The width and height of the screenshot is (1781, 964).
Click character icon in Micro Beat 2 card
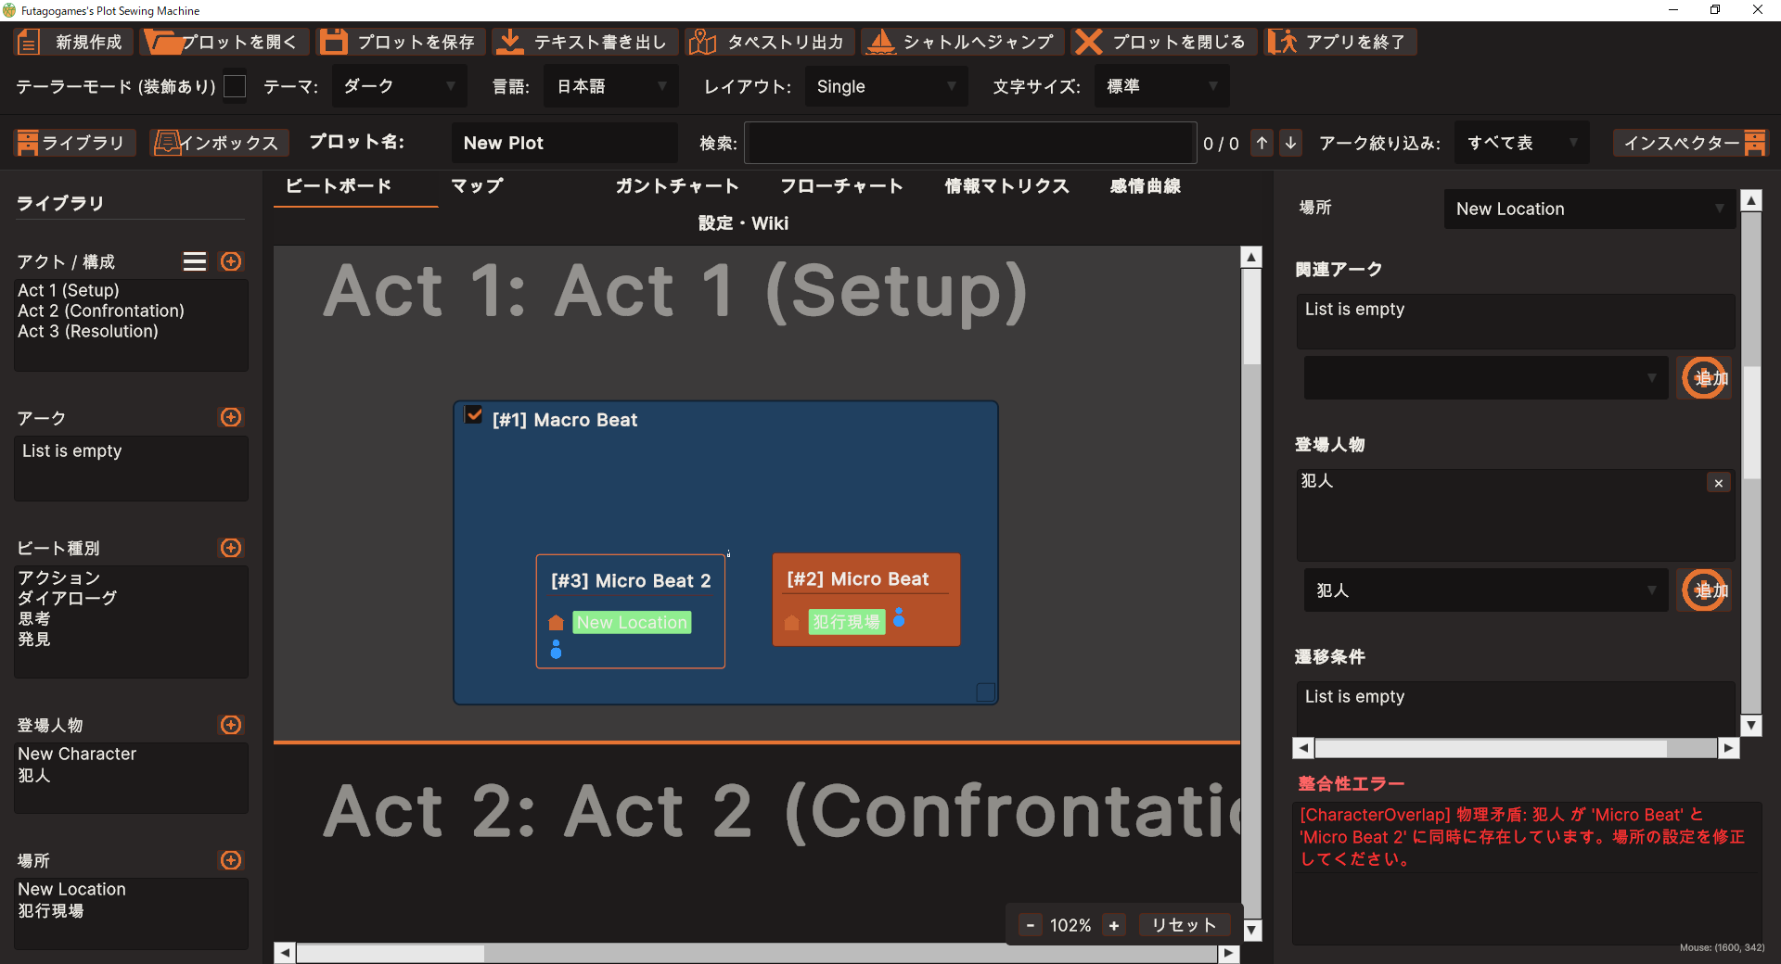556,649
